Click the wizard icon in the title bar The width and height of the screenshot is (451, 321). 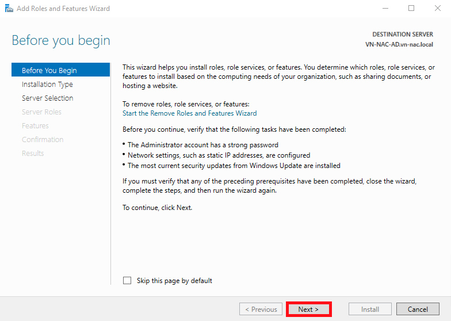9,9
